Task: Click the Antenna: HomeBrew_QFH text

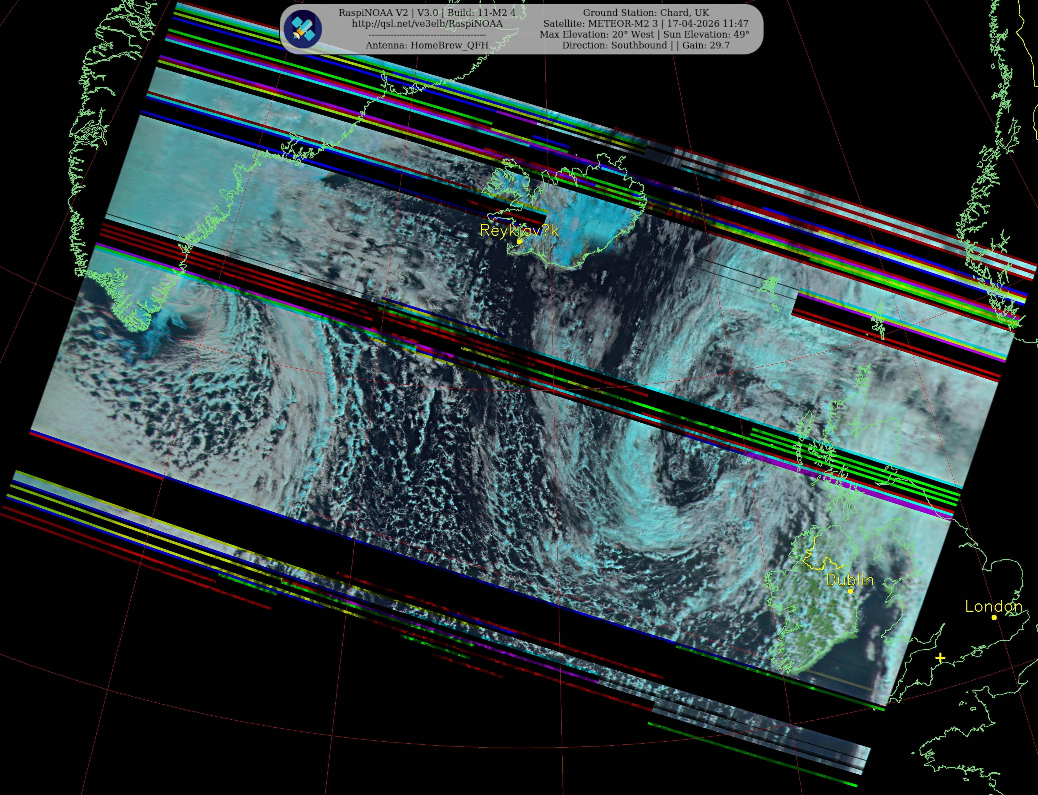Action: (x=427, y=45)
